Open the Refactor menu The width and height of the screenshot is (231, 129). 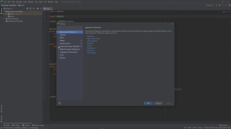click(31, 2)
